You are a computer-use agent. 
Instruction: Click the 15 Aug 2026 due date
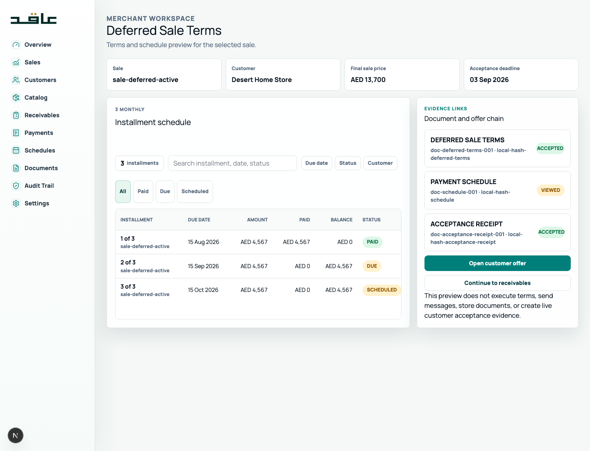point(204,242)
